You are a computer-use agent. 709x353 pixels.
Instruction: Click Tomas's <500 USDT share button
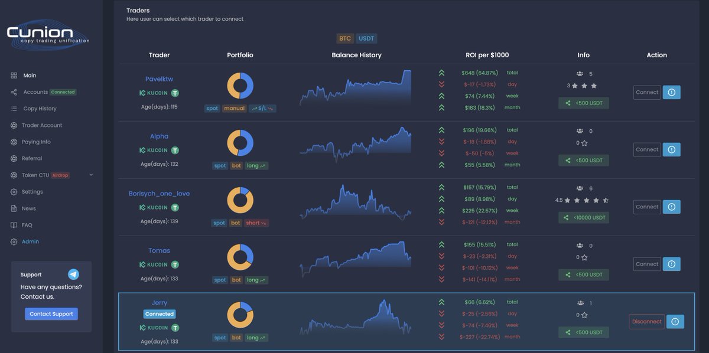point(584,274)
